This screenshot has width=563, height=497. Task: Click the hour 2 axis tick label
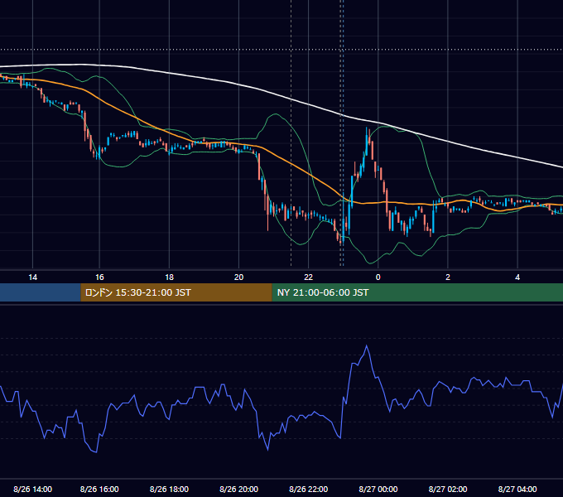(448, 277)
